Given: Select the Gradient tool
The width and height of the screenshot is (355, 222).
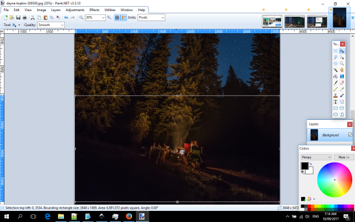Looking at the screenshot, I should [342, 77].
